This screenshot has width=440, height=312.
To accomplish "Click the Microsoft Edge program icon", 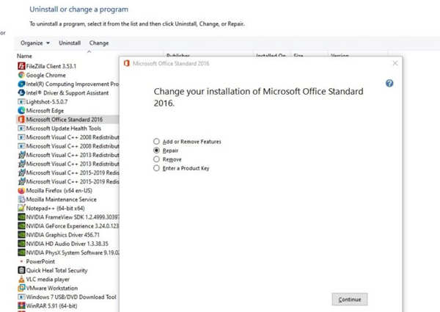I will [x=21, y=110].
